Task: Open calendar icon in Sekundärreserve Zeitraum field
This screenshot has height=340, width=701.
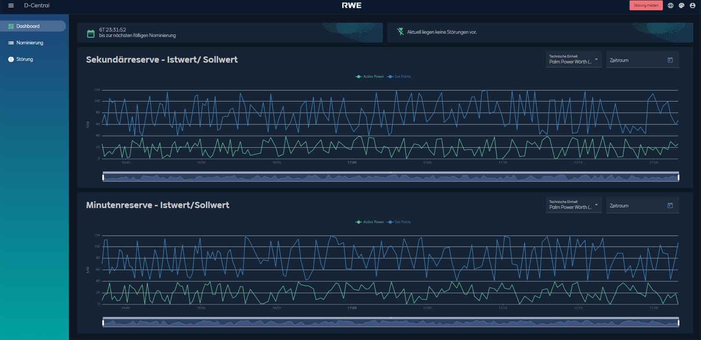Action: point(670,60)
